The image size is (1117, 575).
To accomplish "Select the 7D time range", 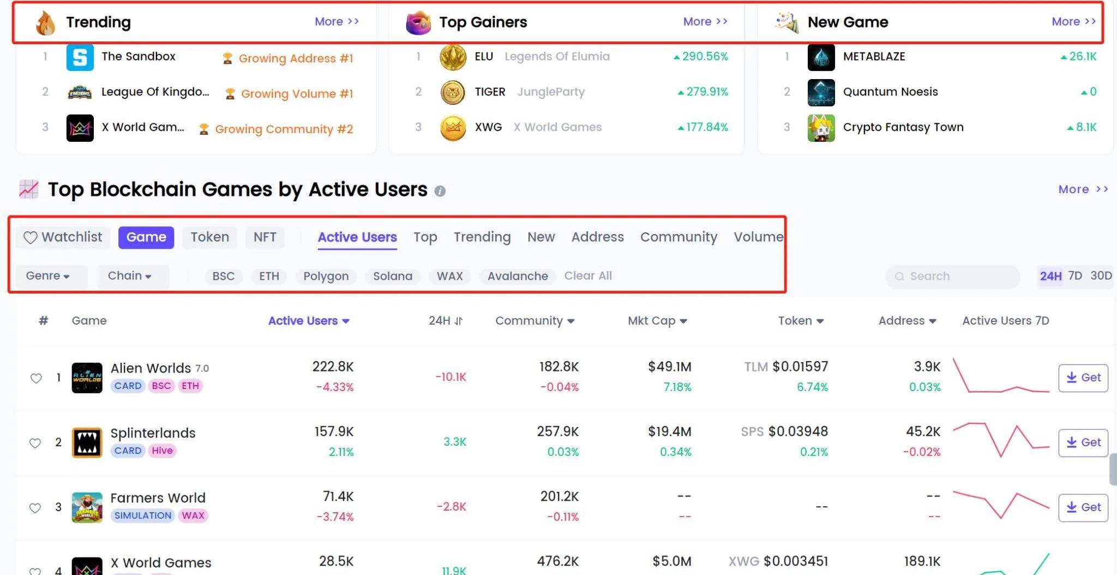I will (x=1075, y=276).
